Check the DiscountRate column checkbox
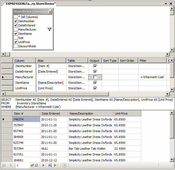 (x=16, y=46)
